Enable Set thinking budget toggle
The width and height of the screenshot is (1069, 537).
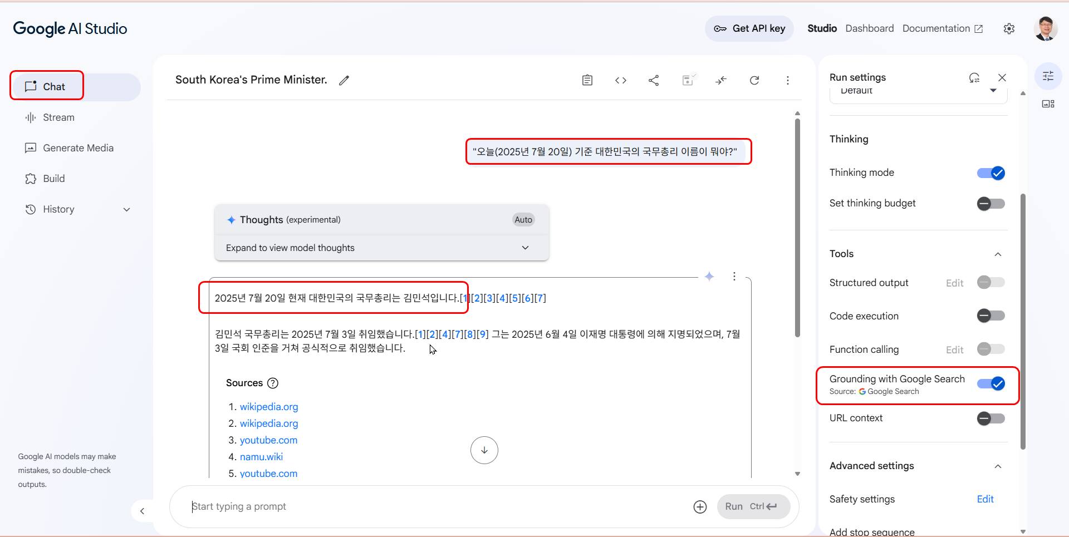point(991,204)
